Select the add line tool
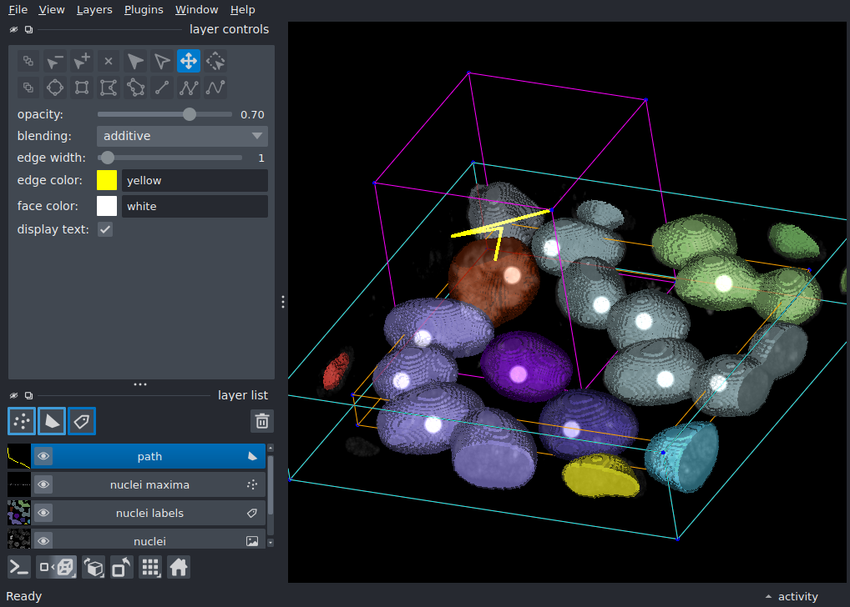This screenshot has width=850, height=607. 161,88
